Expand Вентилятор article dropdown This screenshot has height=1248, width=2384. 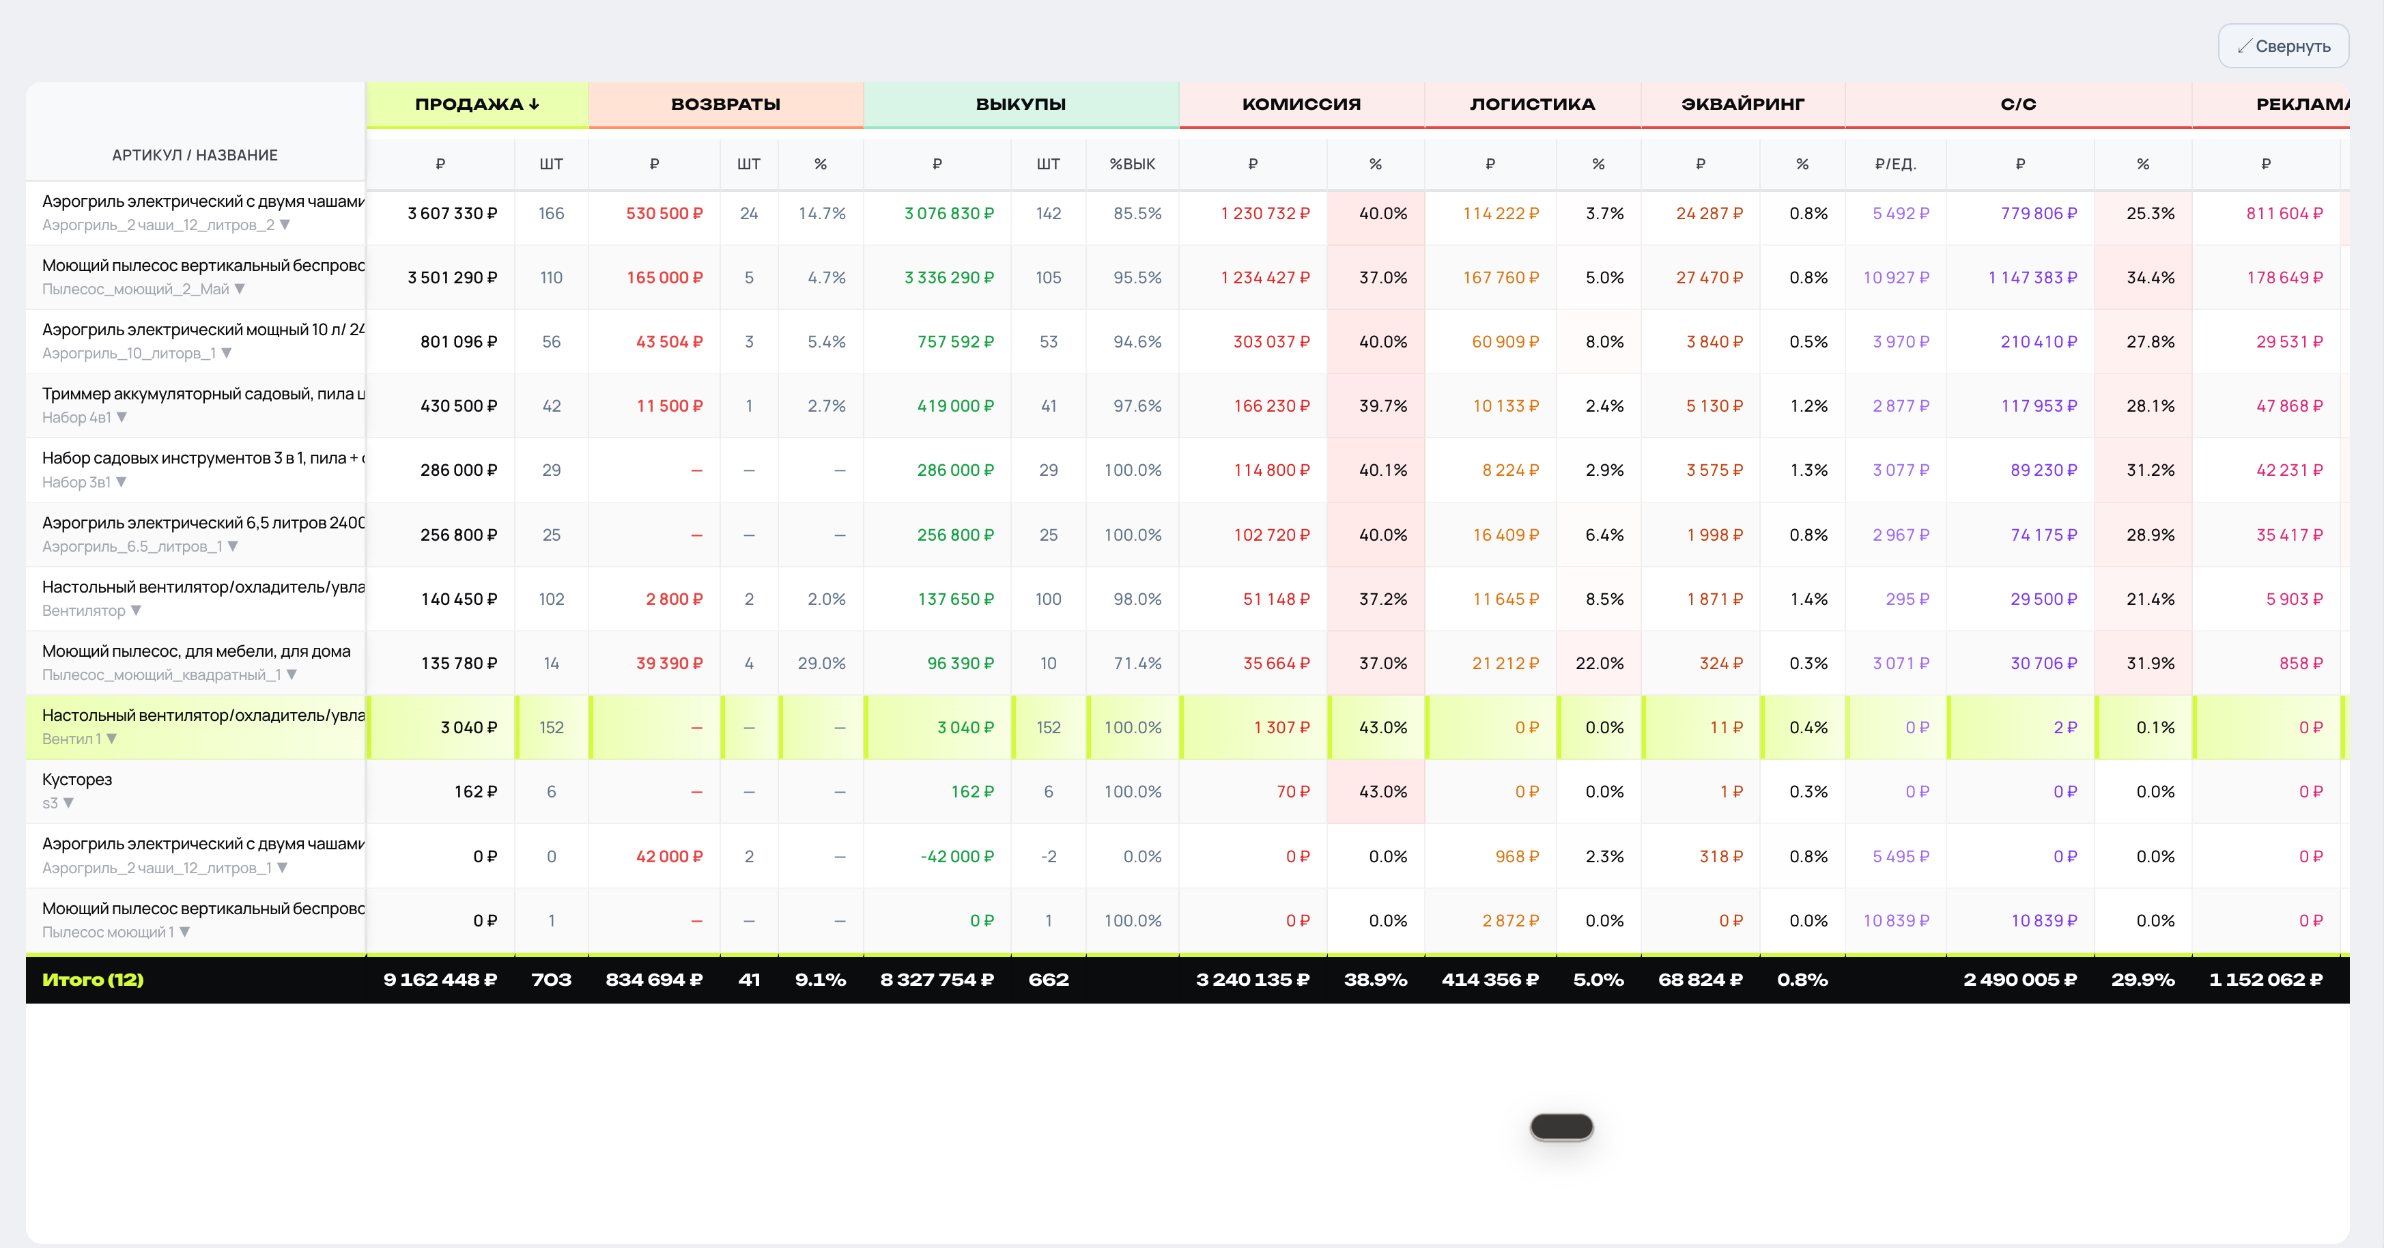(136, 610)
